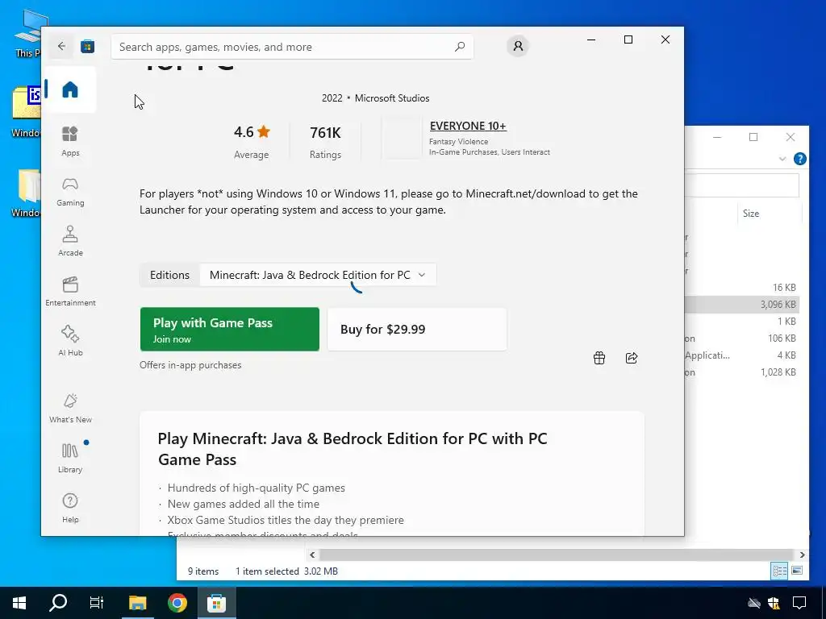Click Microsoft Studios publisher text
Image resolution: width=826 pixels, height=619 pixels.
click(392, 98)
